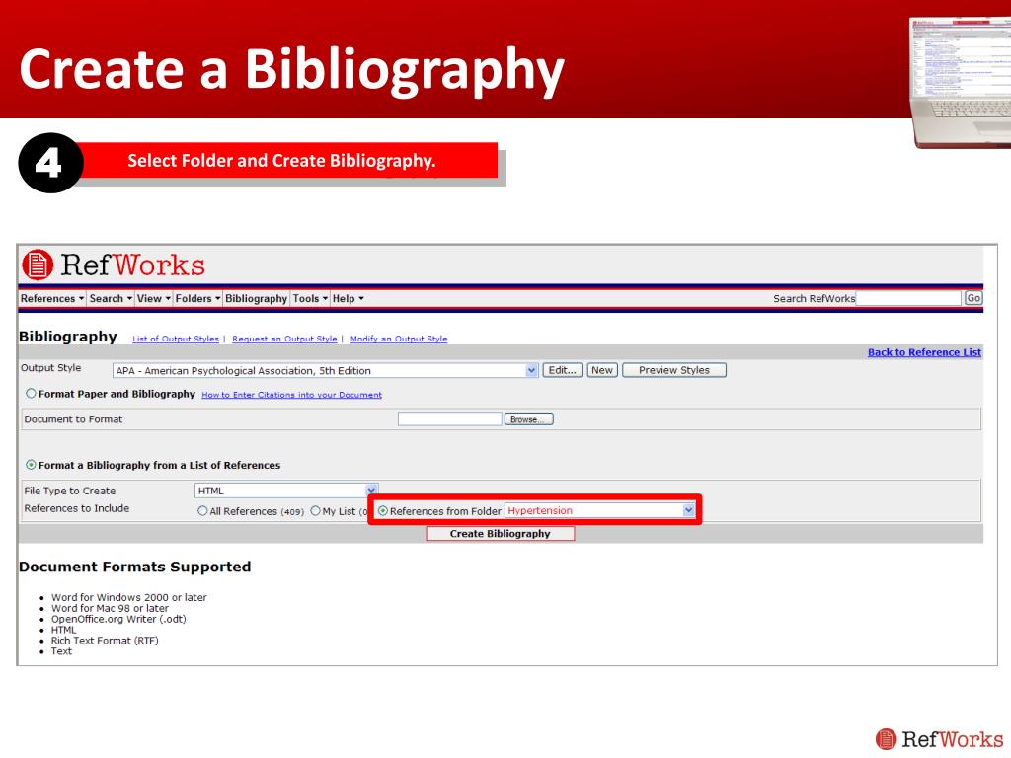Click the Create Bibliography button

(x=500, y=534)
